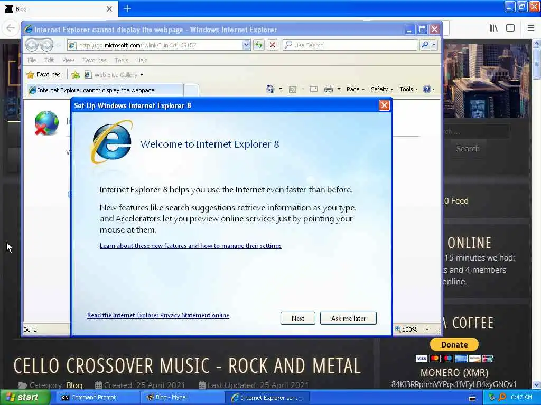Open the IE Privacy Statement online link
This screenshot has height=405, width=541.
pos(158,315)
